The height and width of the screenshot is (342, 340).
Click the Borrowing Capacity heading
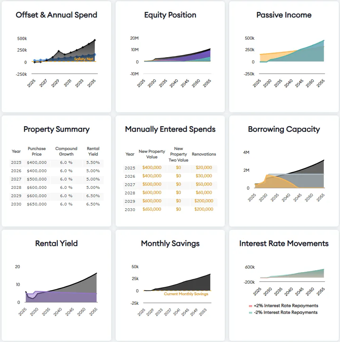click(x=284, y=129)
